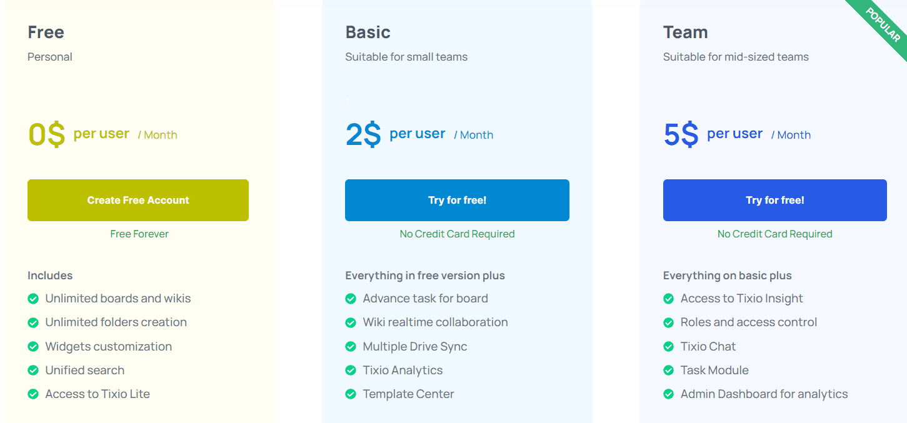Click checkmark icon beside Access to Tixio Lite
Screen dimensions: 907x423
33,394
